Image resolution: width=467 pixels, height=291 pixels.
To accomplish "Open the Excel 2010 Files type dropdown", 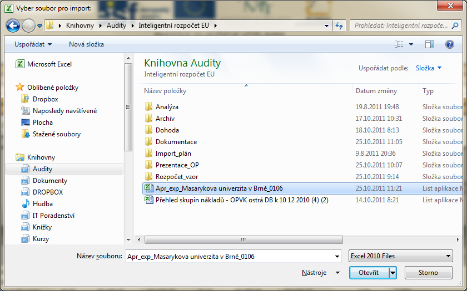I will point(401,256).
